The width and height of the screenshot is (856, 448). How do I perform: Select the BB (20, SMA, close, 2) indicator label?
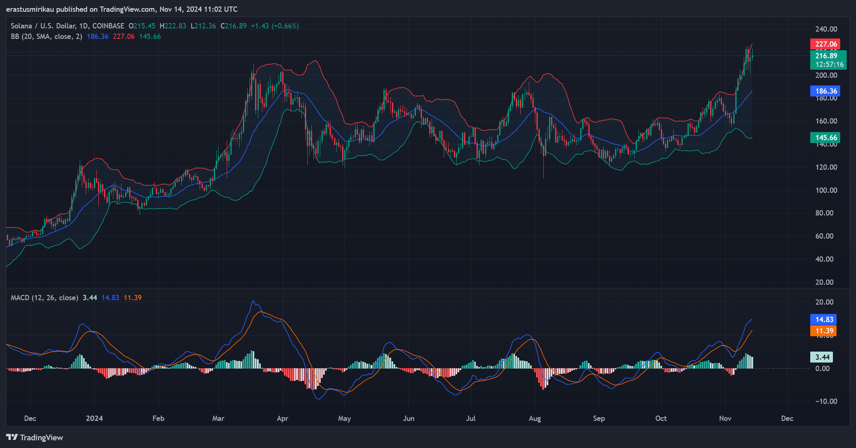(x=47, y=36)
